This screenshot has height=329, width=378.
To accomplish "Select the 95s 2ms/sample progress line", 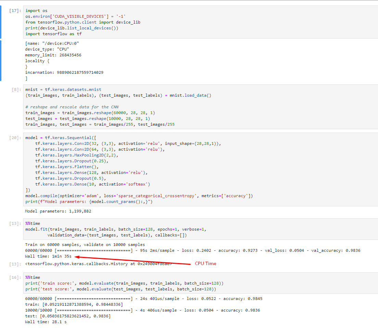I will (193, 250).
